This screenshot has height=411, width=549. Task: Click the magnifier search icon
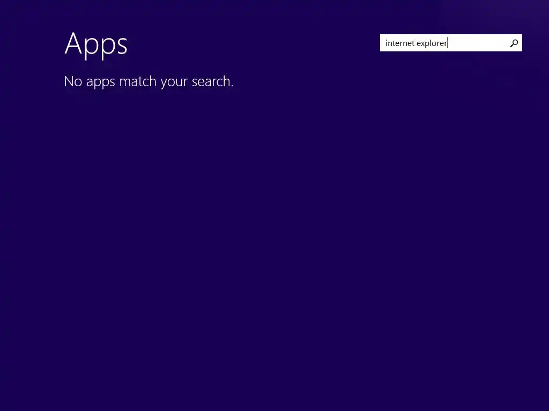pyautogui.click(x=514, y=43)
